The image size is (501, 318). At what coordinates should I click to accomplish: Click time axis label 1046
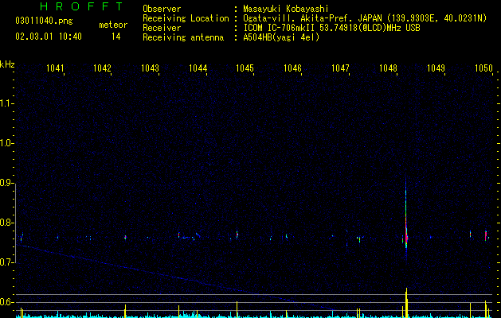(292, 68)
